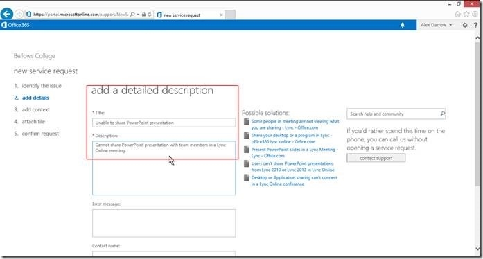Click the browser back arrow button
This screenshot has width=483, height=259.
click(x=7, y=14)
